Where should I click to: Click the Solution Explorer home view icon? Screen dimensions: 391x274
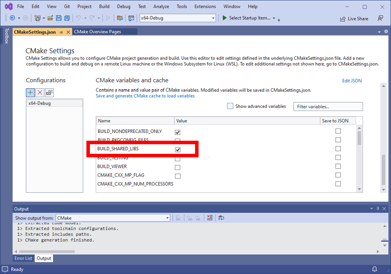coord(131,18)
